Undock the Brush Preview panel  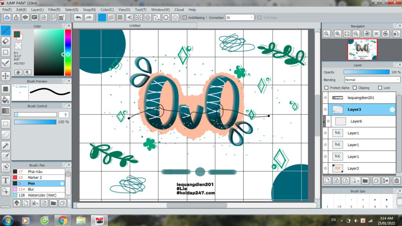[x=64, y=81]
